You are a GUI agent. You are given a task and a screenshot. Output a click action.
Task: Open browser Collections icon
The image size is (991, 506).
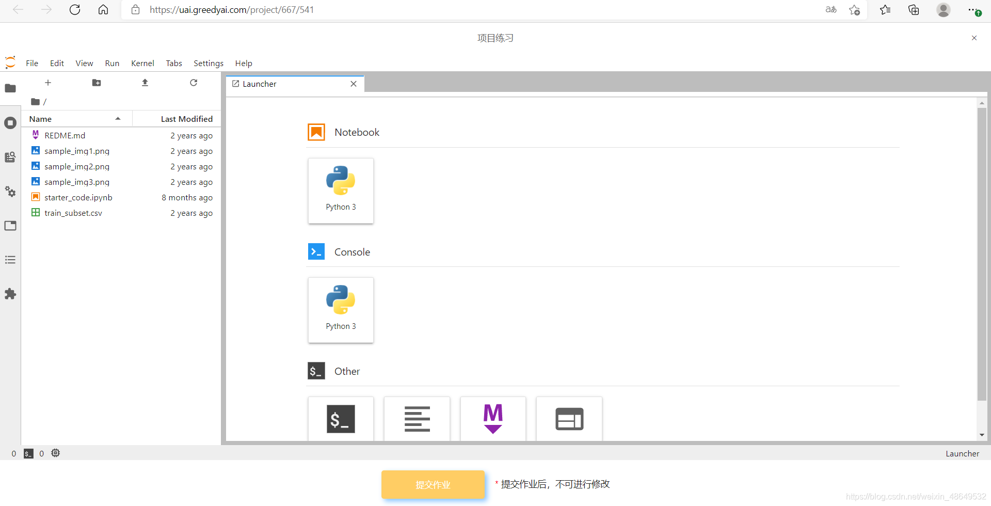pyautogui.click(x=914, y=10)
